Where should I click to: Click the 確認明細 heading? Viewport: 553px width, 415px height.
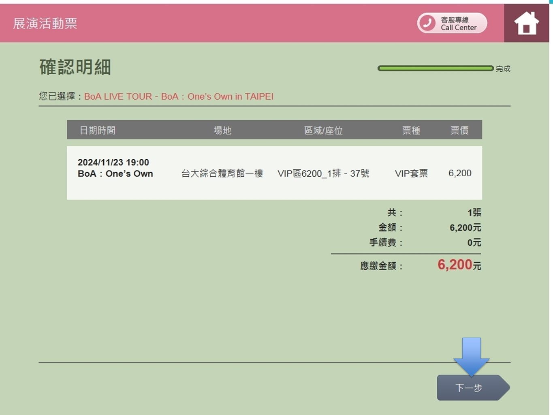coord(75,67)
